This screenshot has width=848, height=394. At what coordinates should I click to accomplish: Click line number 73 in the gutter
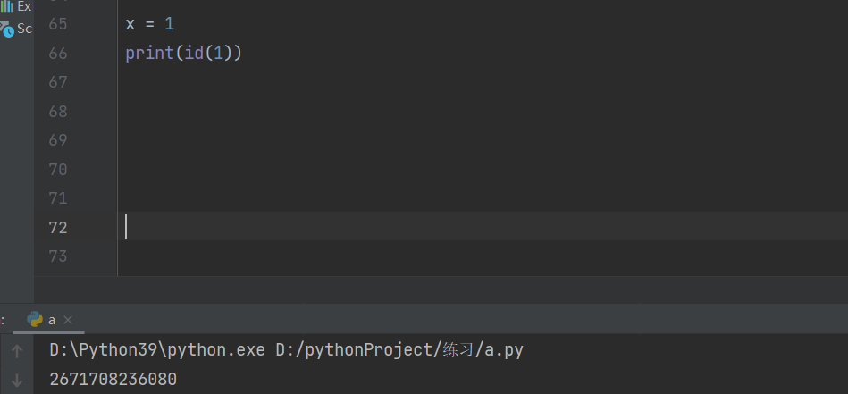coord(58,256)
